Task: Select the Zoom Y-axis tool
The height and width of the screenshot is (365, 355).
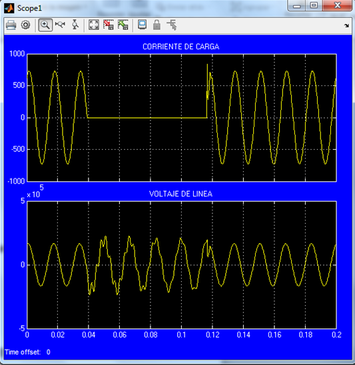Action: (75, 25)
